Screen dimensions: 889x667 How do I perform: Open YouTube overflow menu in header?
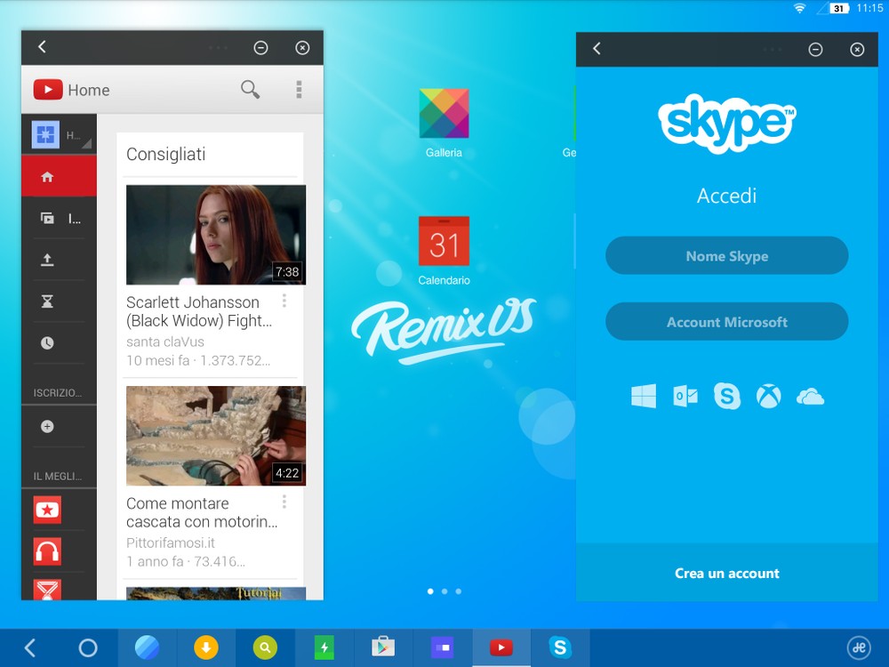point(299,89)
